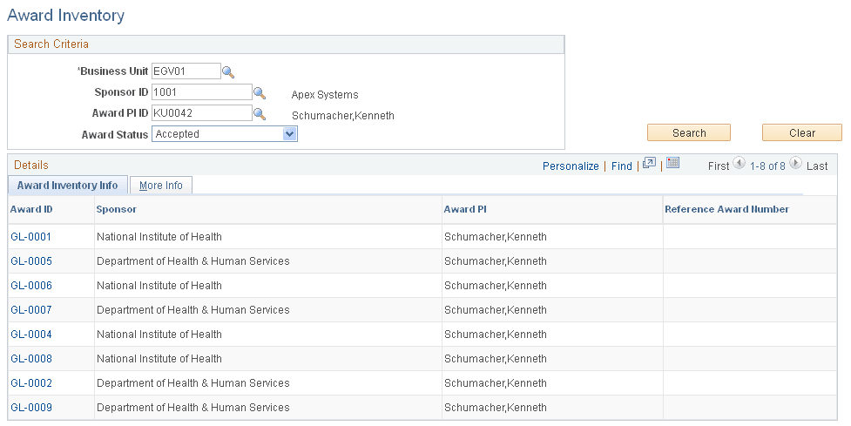Click the Find link in the grid header
851x426 pixels.
pyautogui.click(x=621, y=166)
